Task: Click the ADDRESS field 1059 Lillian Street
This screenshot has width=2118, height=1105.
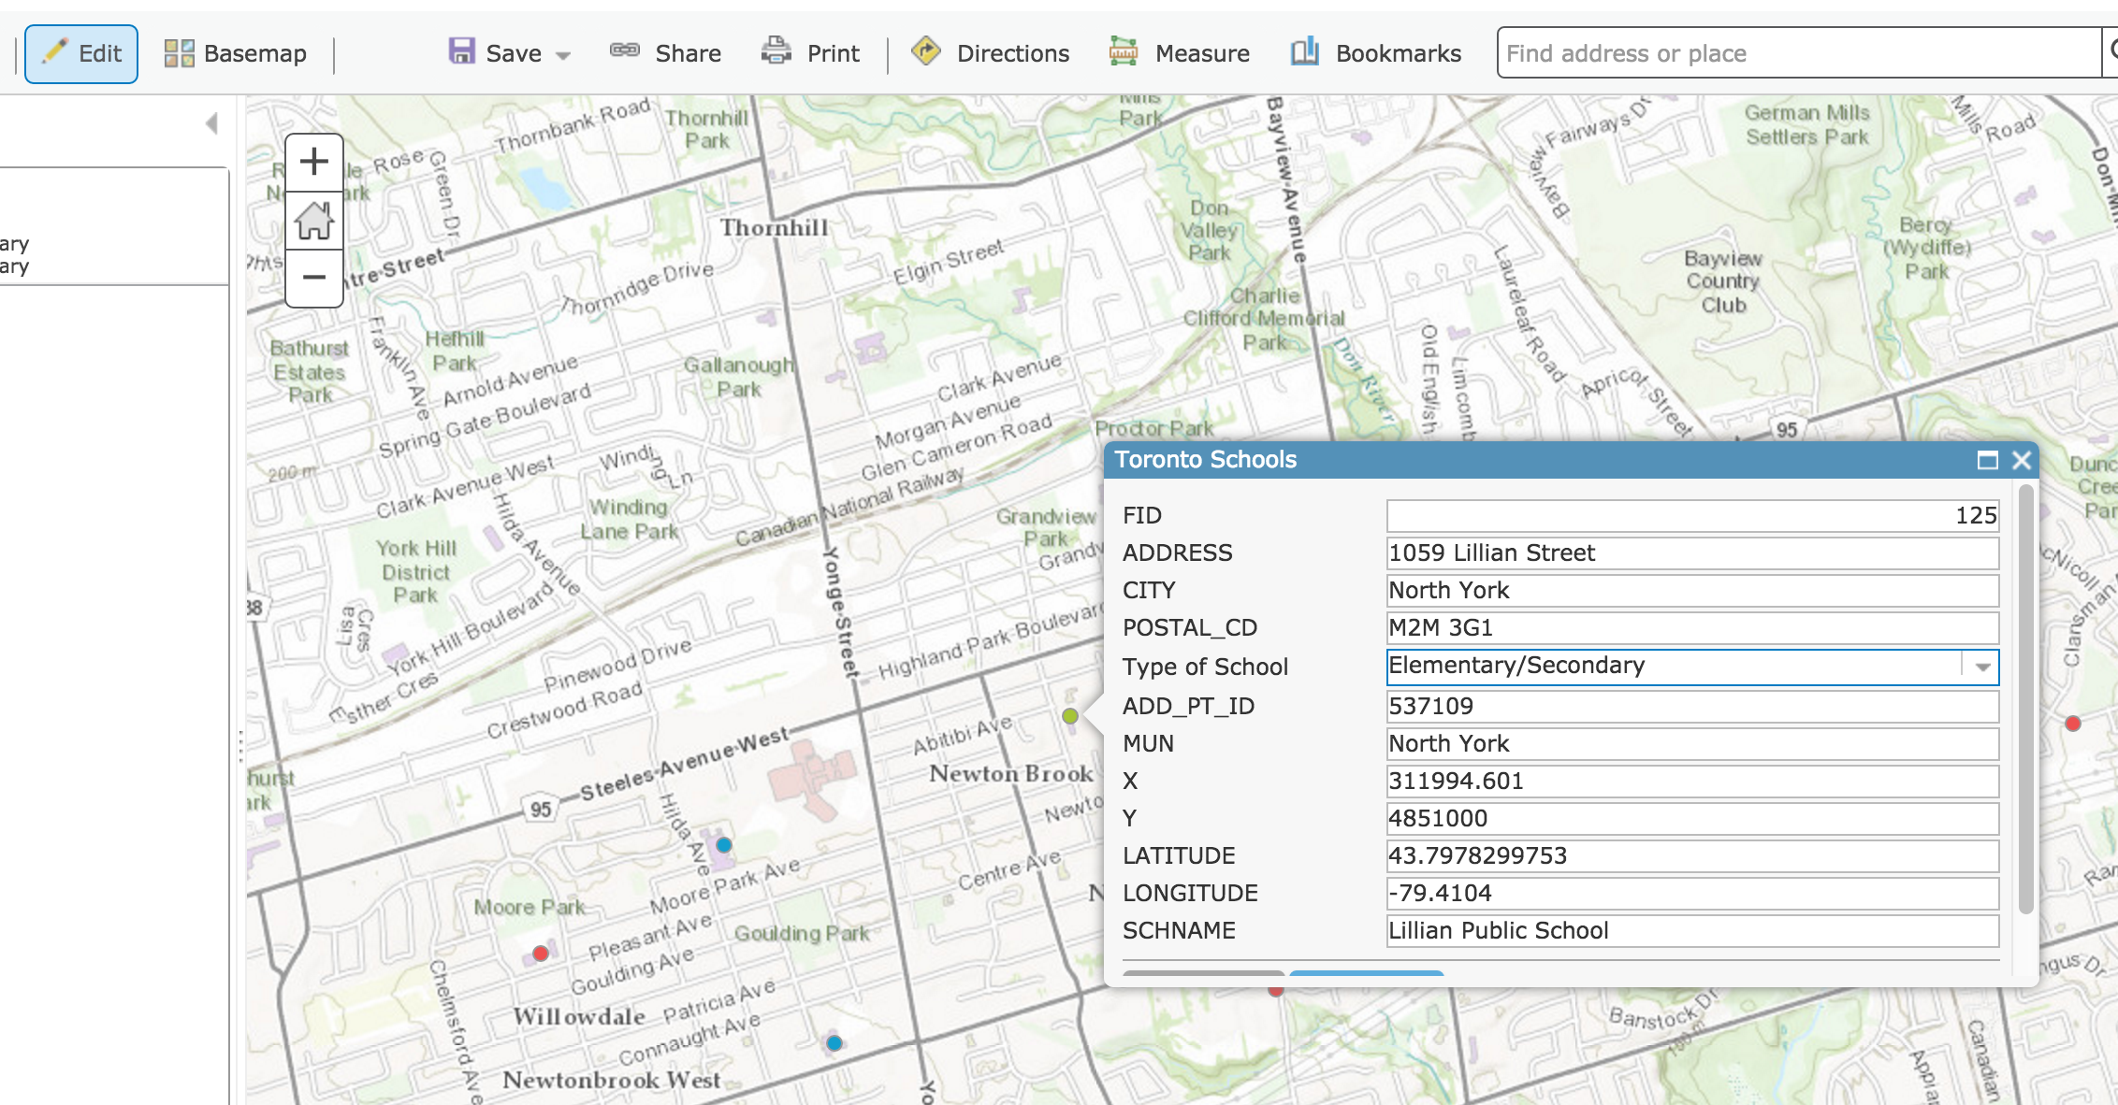Action: pos(1692,552)
